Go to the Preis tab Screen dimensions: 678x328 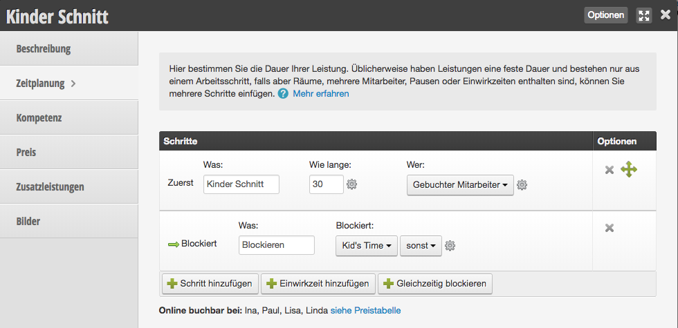69,153
